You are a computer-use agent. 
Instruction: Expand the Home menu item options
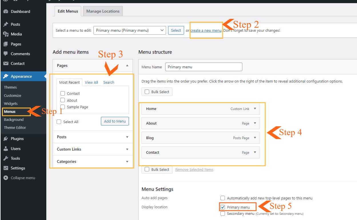click(x=255, y=109)
